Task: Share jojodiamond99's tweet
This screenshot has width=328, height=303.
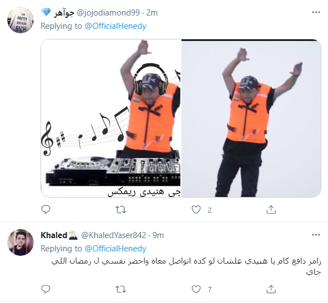Action: coord(271,210)
